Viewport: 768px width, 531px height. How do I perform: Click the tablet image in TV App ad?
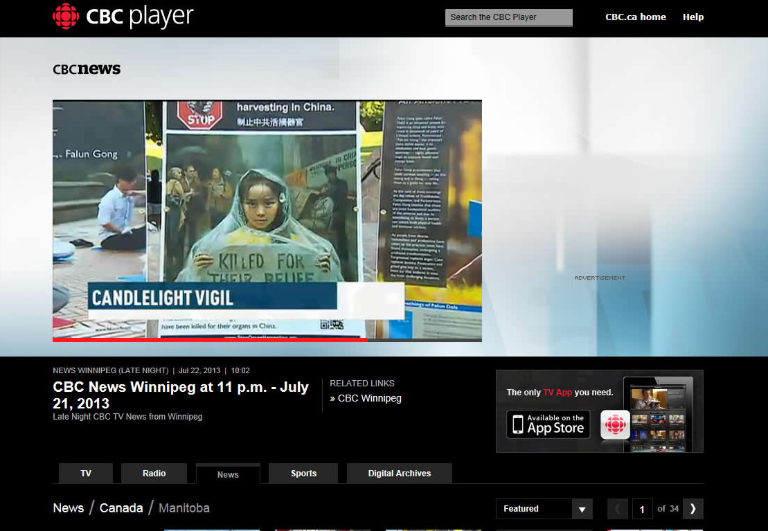(x=658, y=413)
